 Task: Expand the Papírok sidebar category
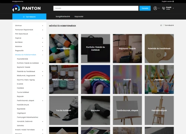pyautogui.click(x=42, y=38)
